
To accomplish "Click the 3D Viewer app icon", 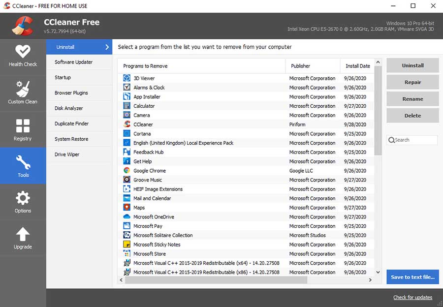I will 127,78.
